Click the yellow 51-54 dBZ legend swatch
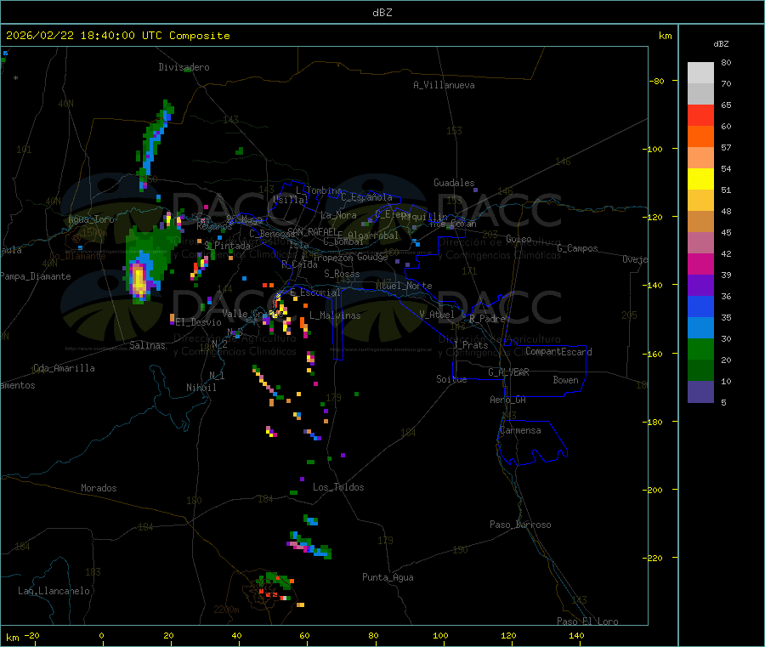Viewport: 765px width, 647px height. click(x=700, y=179)
